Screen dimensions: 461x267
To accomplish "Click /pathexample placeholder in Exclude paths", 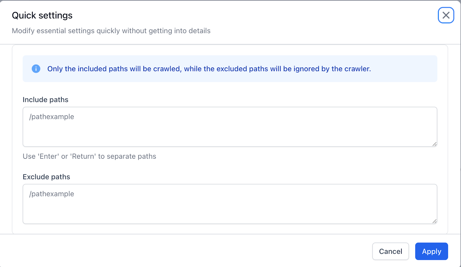I will 52,194.
